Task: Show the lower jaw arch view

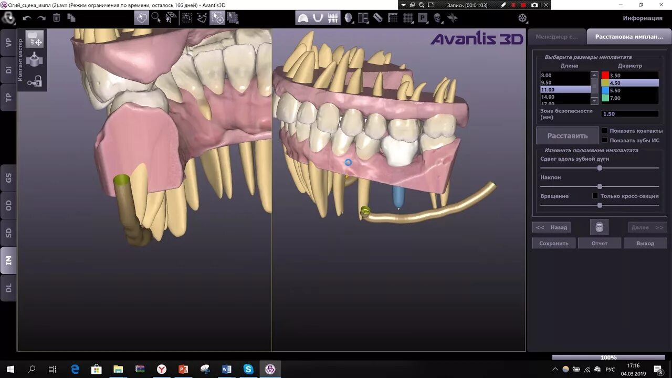Action: click(318, 18)
